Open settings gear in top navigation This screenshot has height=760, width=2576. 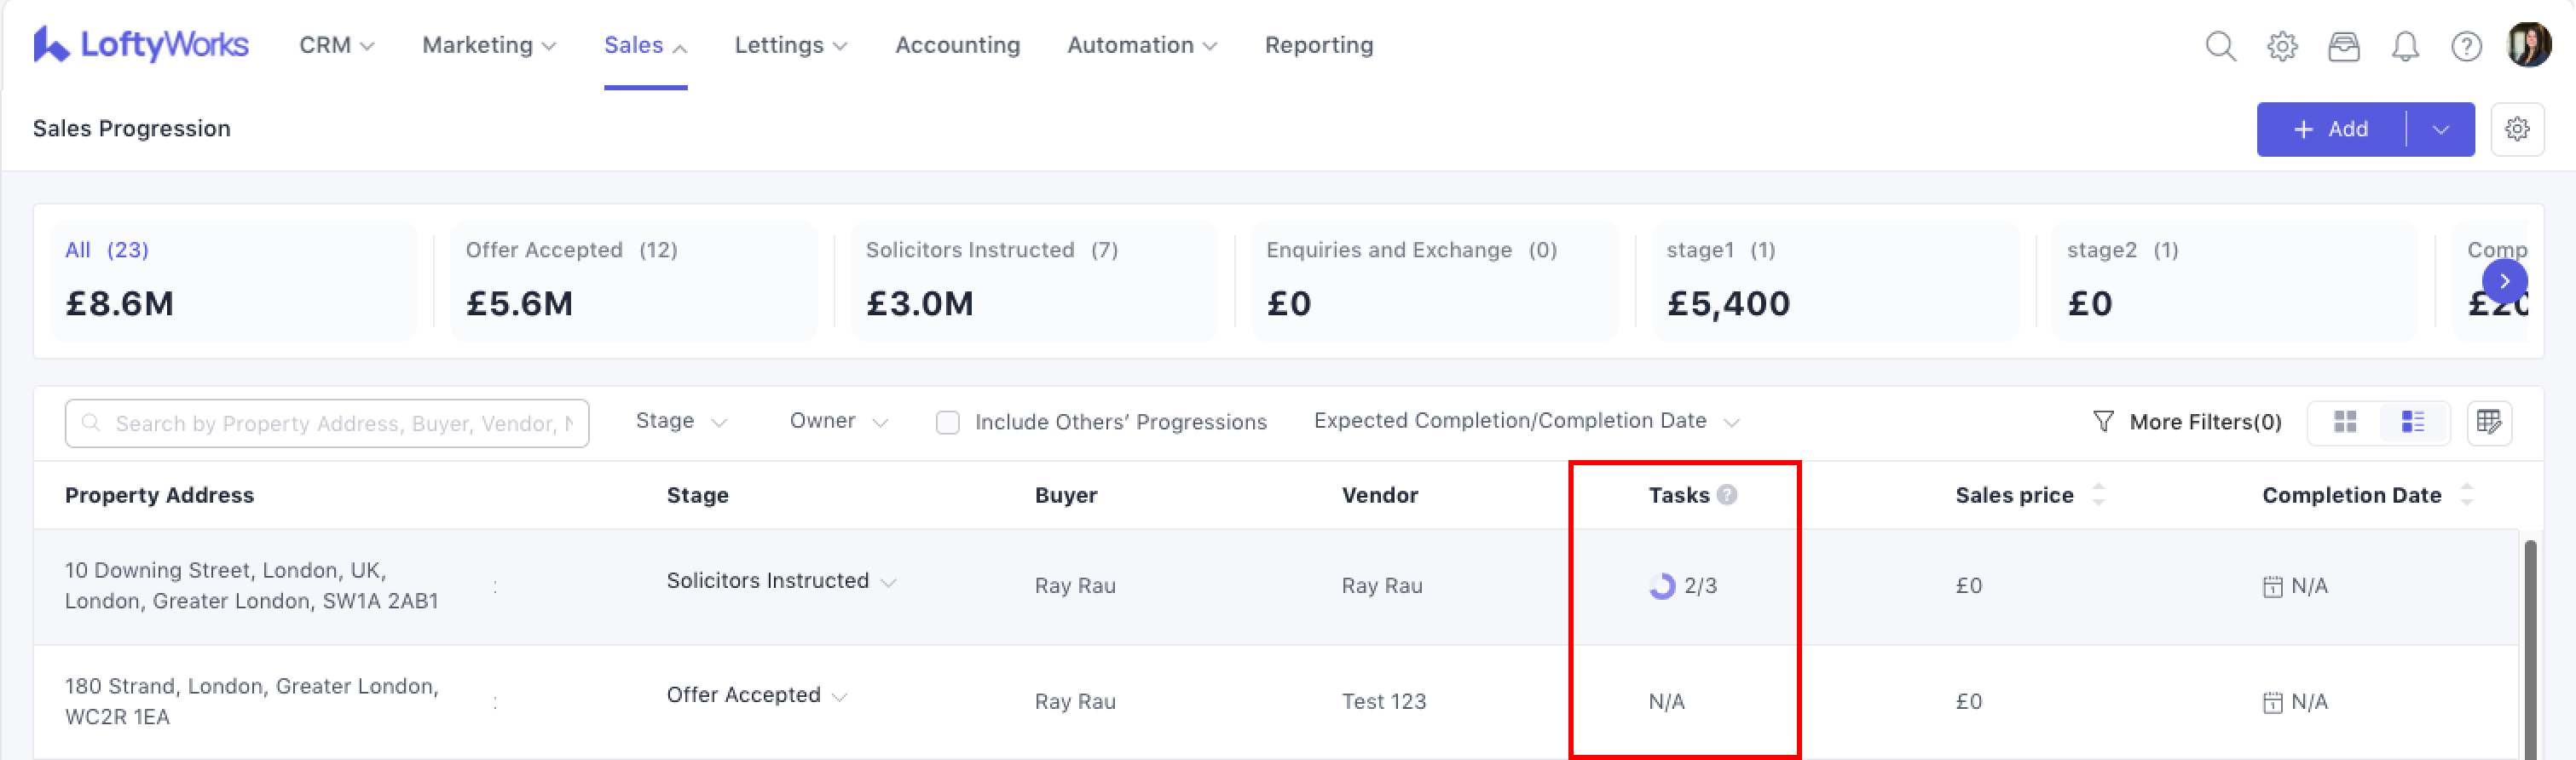pyautogui.click(x=2282, y=46)
